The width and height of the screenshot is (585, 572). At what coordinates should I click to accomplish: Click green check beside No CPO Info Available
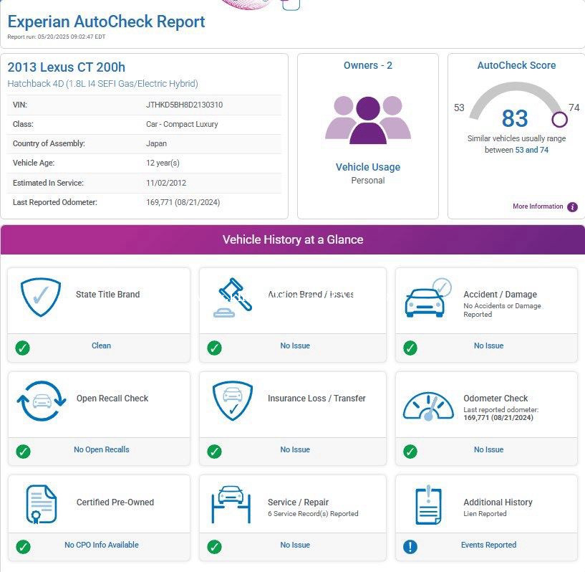(23, 547)
